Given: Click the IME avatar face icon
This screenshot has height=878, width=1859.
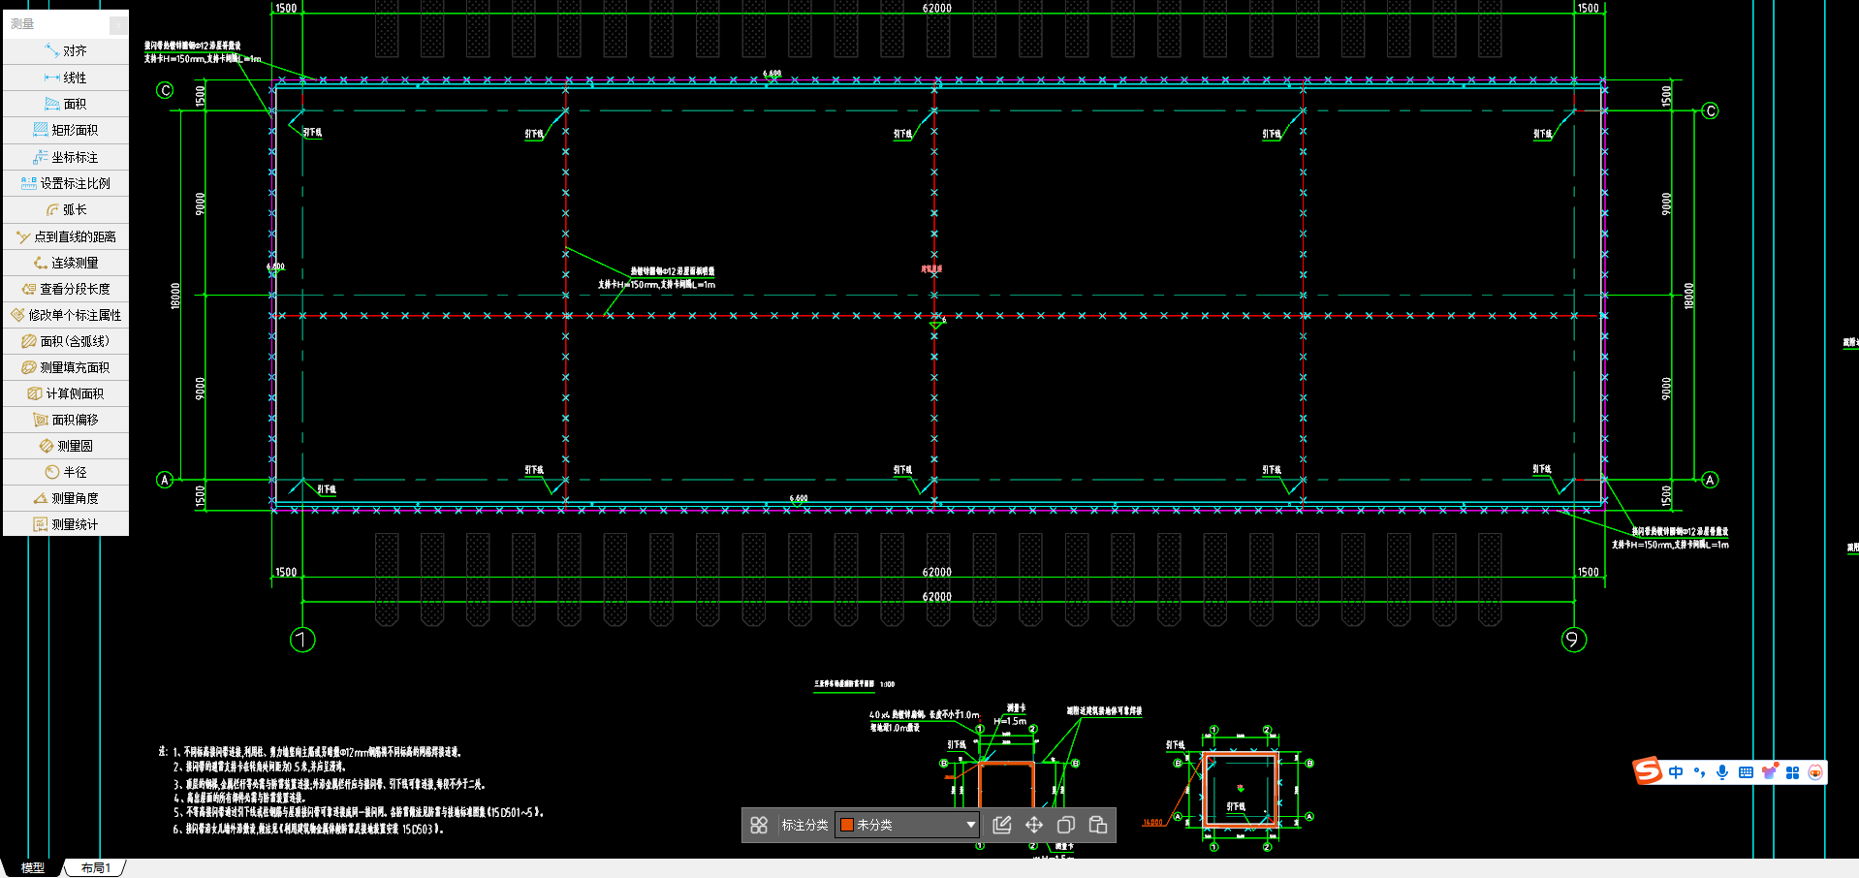Looking at the screenshot, I should tap(1815, 772).
